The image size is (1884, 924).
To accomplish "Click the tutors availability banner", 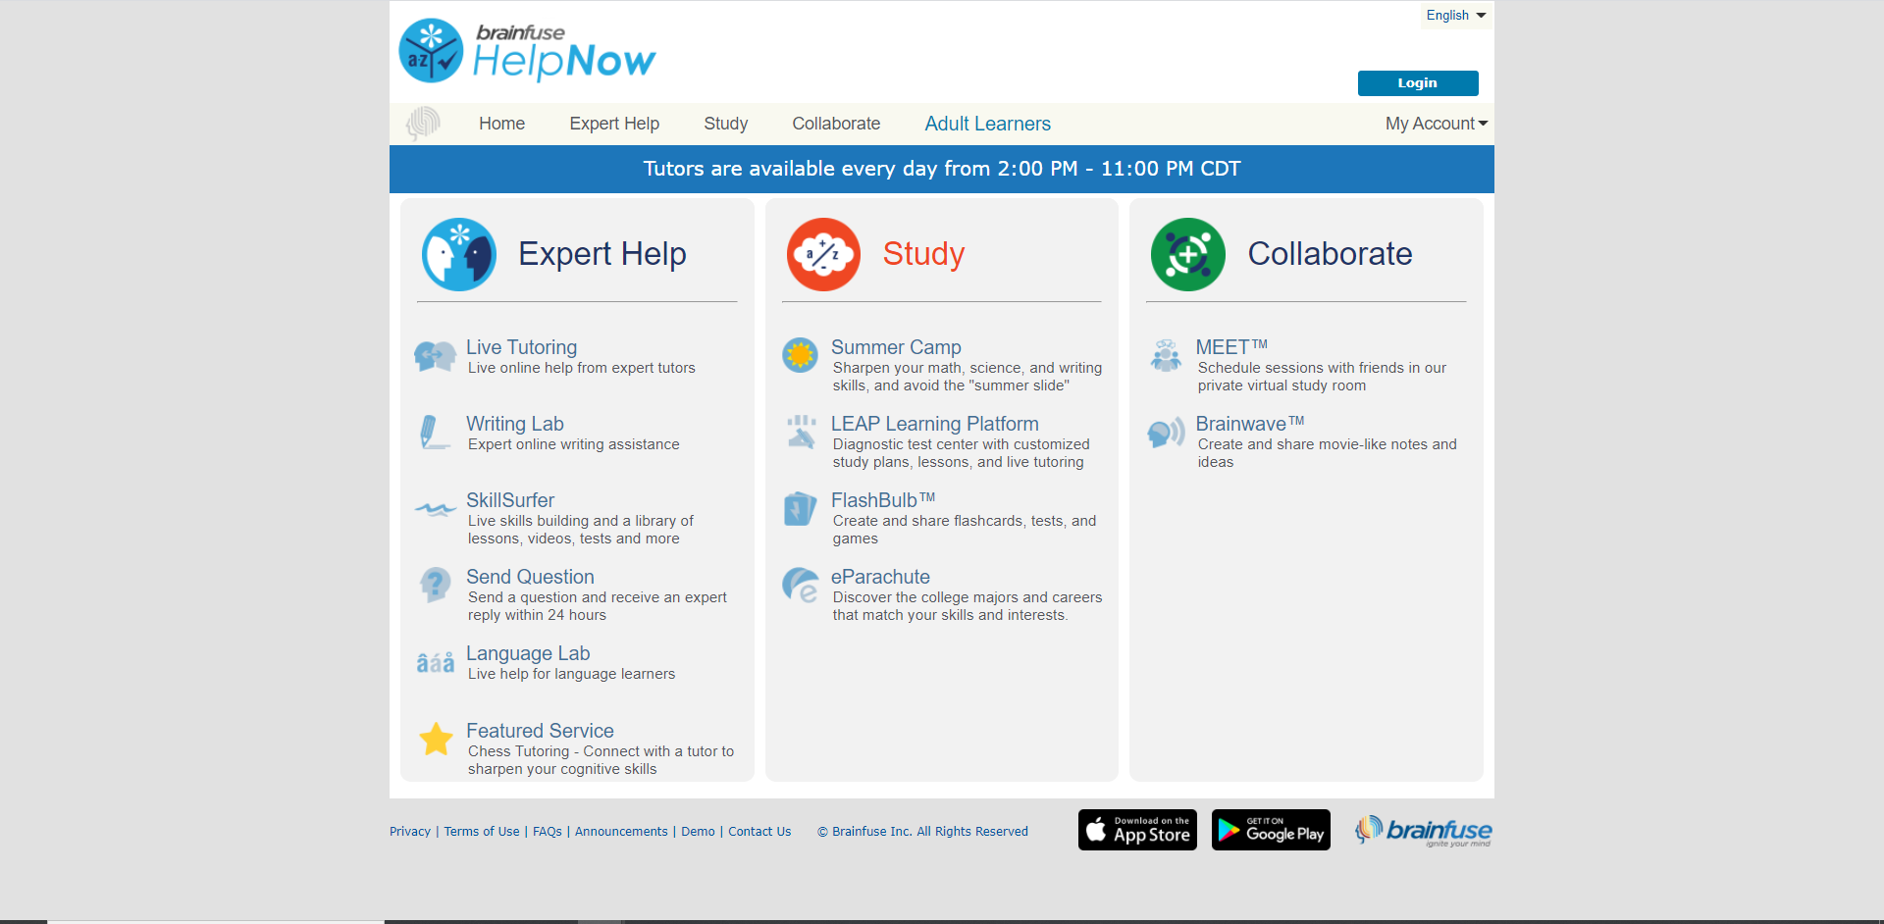I will (942, 169).
